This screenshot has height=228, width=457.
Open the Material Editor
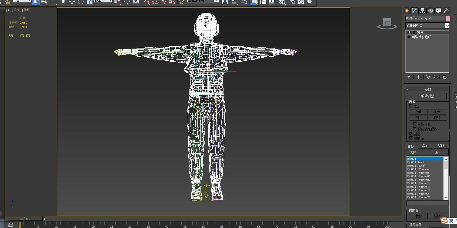pyautogui.click(x=282, y=2)
